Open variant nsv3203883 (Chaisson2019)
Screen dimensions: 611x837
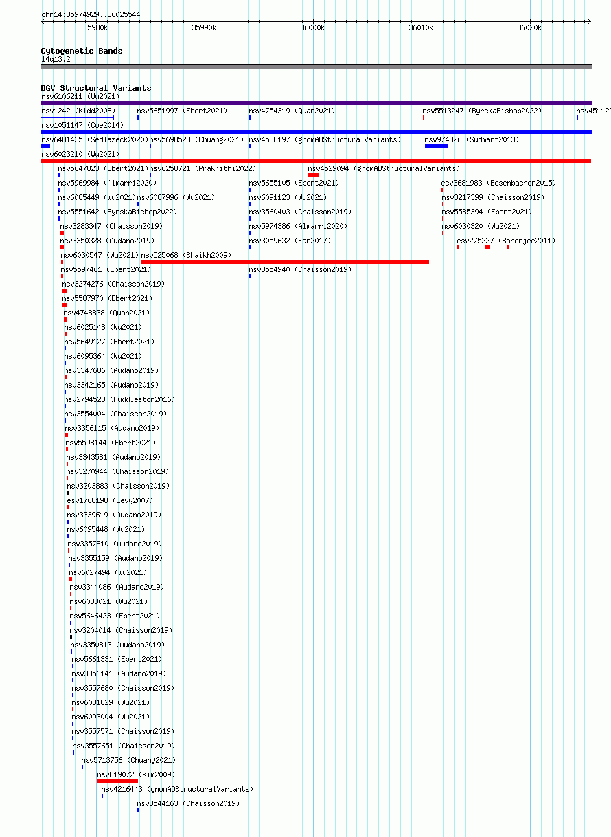click(118, 486)
